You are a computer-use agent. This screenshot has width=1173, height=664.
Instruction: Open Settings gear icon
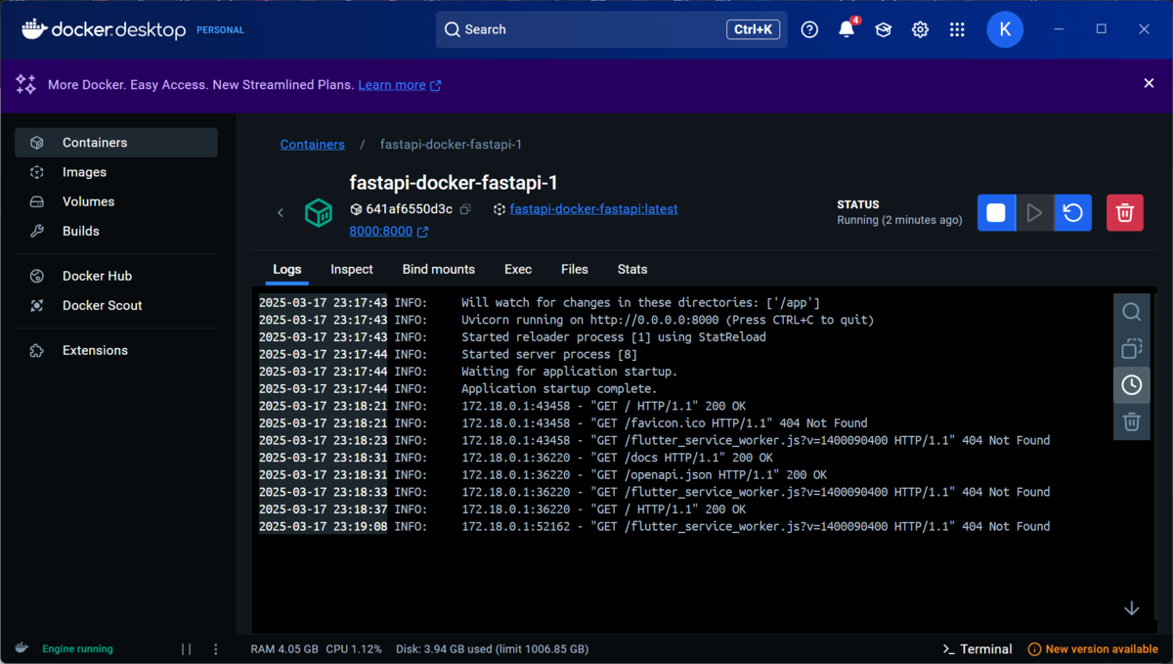pyautogui.click(x=920, y=29)
